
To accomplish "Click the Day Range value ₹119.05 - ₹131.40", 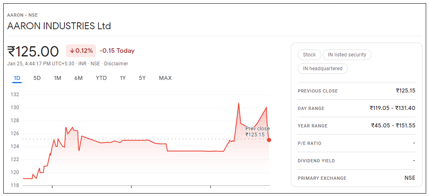I will point(393,108).
